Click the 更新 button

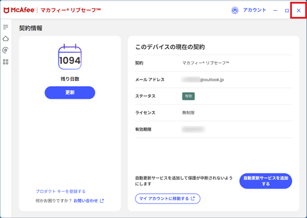[70, 93]
